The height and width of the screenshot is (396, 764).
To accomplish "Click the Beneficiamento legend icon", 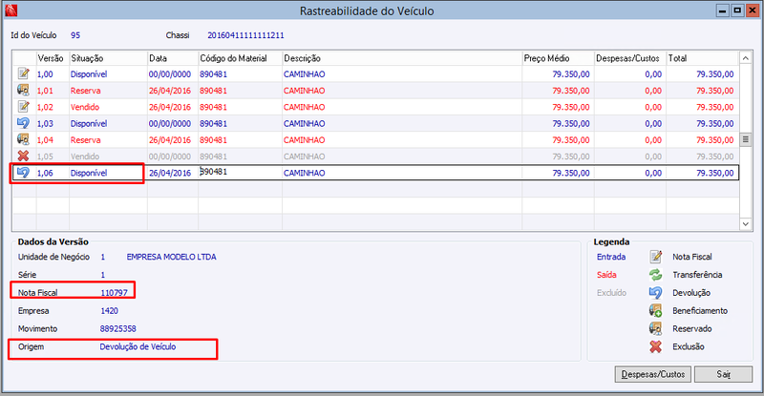I will click(656, 311).
